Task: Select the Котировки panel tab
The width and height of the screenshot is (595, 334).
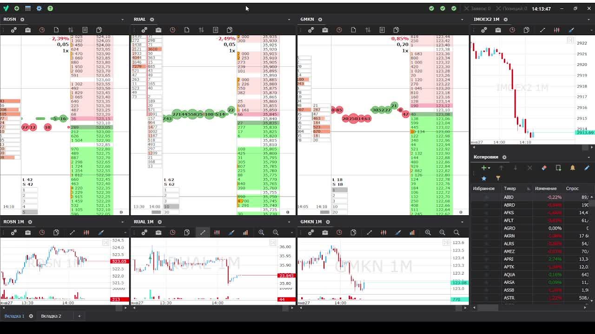Action: pos(486,157)
